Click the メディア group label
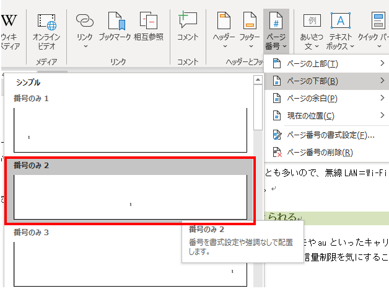Image resolution: width=389 pixels, height=291 pixels. [x=46, y=61]
